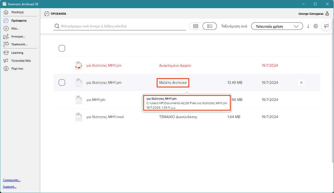This screenshot has width=334, height=193.
Task: Go to the Learning section
Action: pyautogui.click(x=17, y=53)
